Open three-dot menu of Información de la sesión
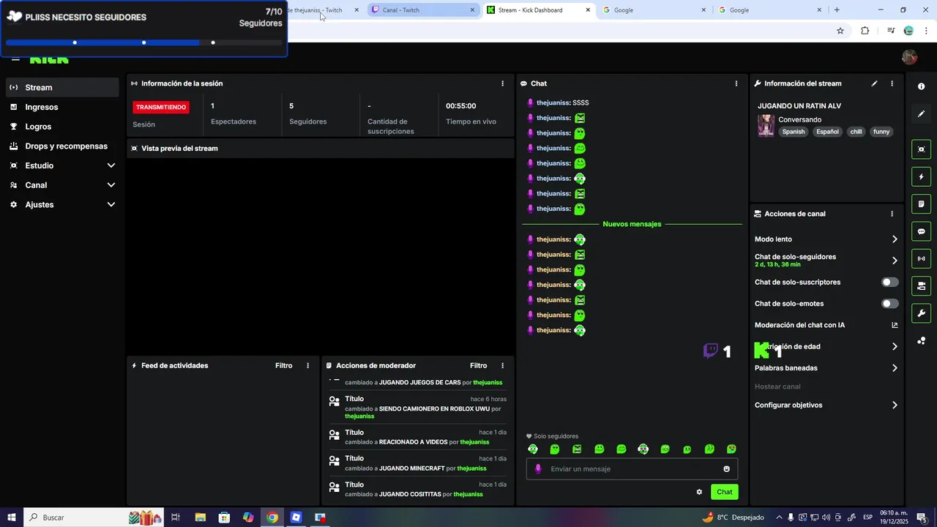 pos(502,83)
